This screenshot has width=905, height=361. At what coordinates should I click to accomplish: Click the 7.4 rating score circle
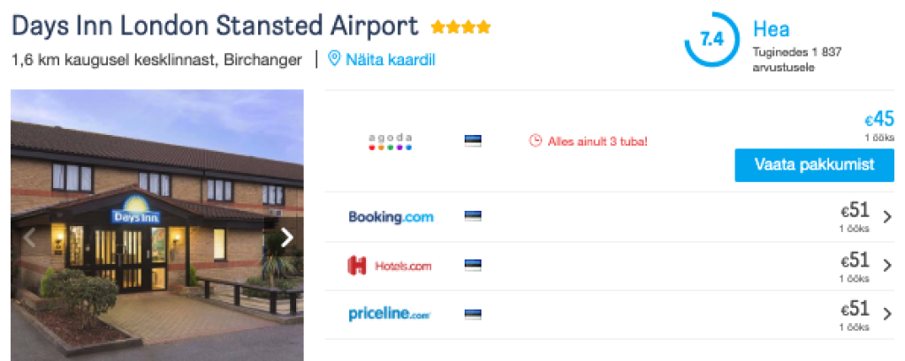point(711,40)
